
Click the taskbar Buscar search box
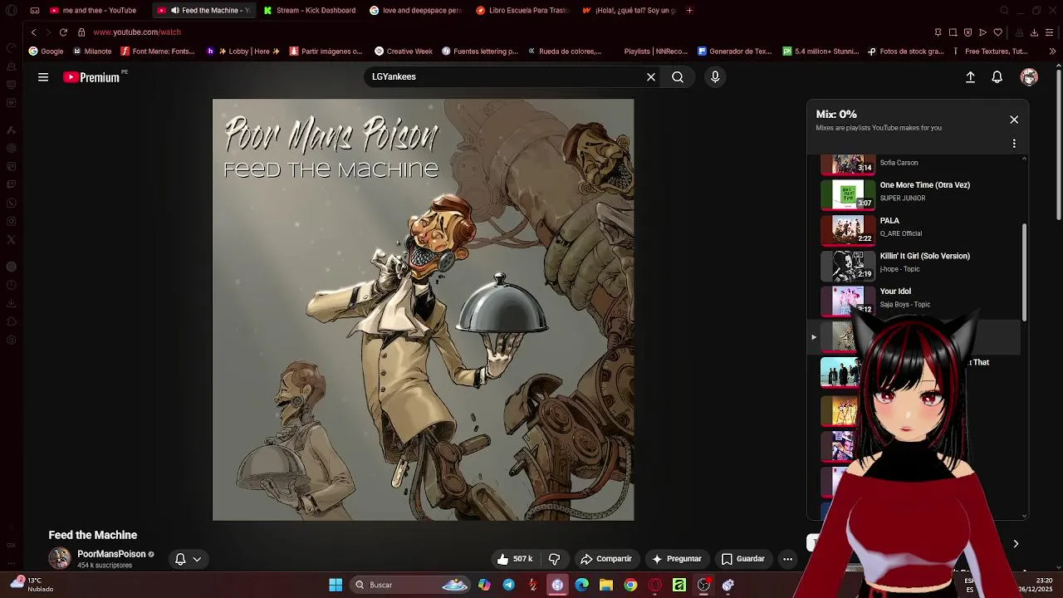tap(410, 585)
